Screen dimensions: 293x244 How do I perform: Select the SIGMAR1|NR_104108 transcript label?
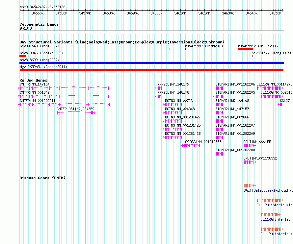(x=232, y=101)
